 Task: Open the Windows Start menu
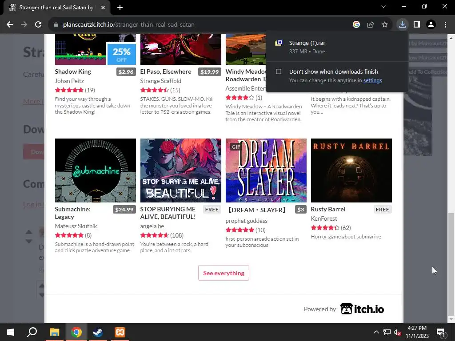tap(11, 332)
